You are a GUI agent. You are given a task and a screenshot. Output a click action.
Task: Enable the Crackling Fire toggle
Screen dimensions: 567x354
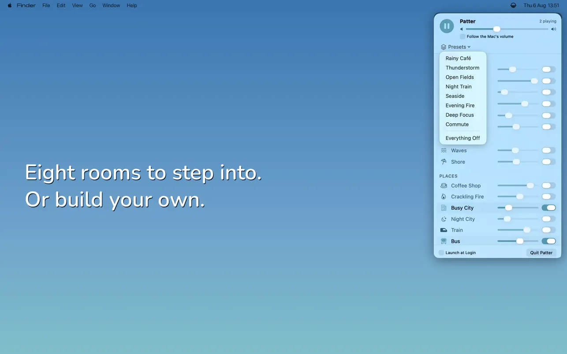point(548,197)
